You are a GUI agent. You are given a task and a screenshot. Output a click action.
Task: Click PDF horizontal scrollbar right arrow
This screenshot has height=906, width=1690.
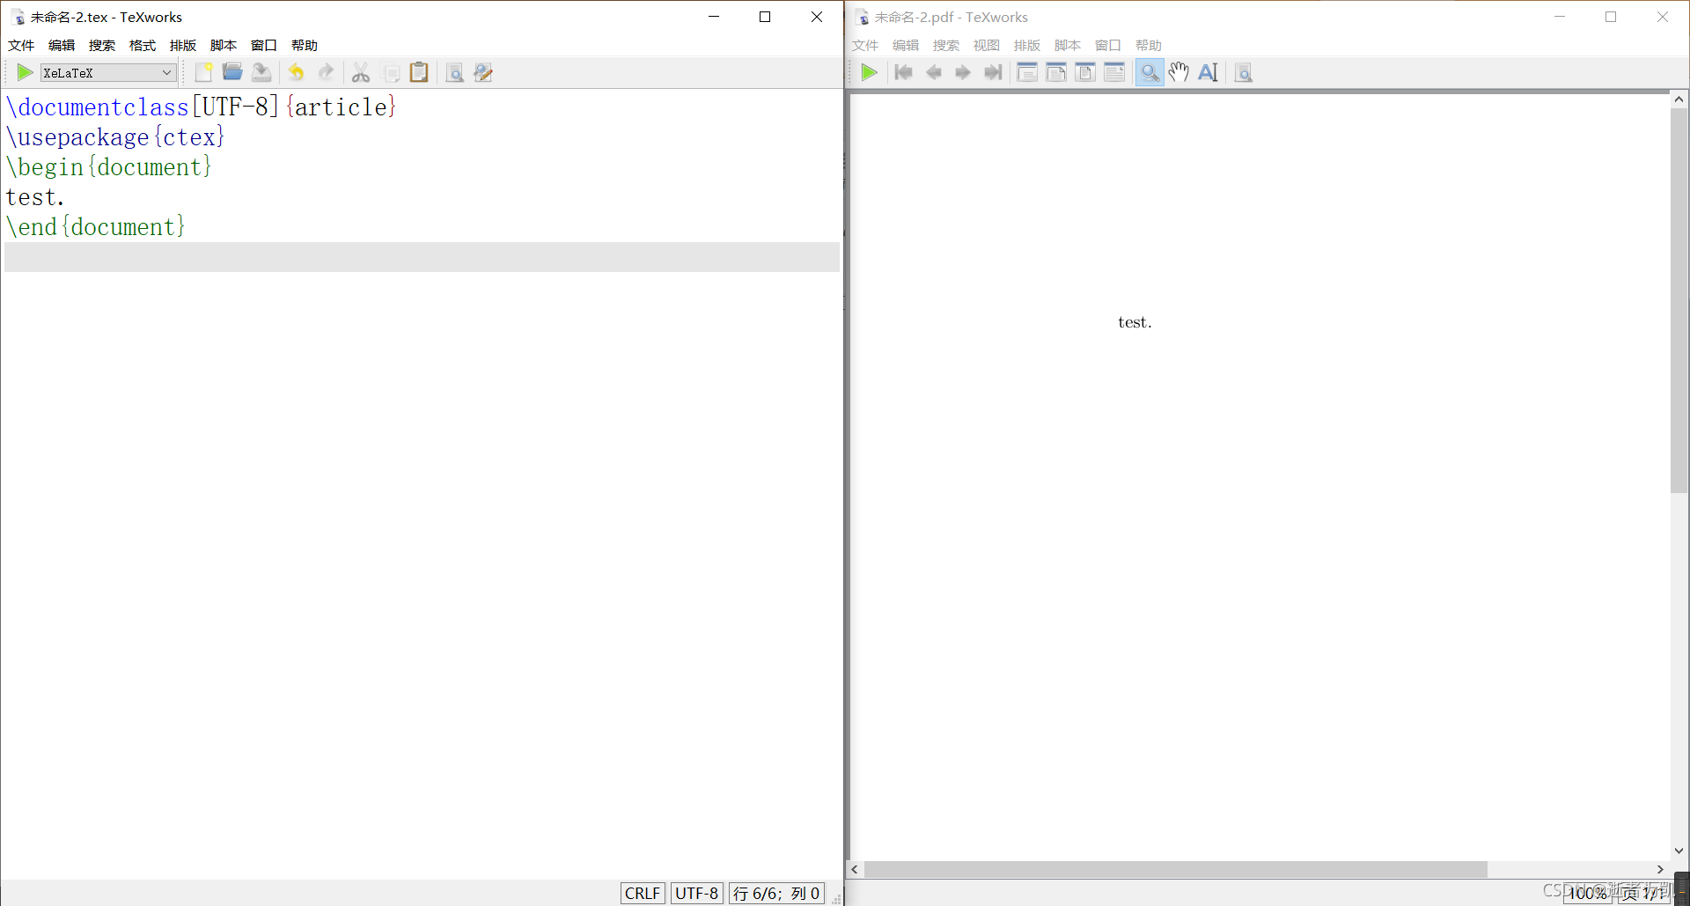1661,869
